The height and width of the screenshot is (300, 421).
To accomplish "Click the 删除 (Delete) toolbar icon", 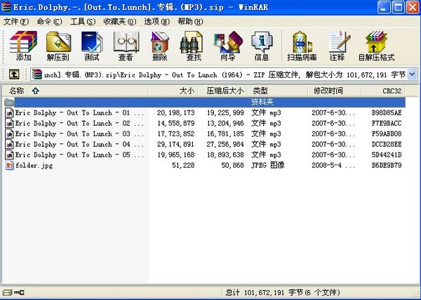I will [x=160, y=46].
